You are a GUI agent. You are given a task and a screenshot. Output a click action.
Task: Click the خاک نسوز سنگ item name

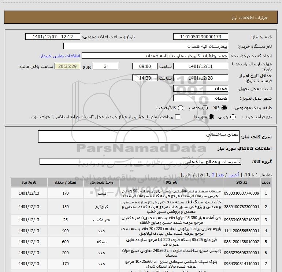pos(171,207)
